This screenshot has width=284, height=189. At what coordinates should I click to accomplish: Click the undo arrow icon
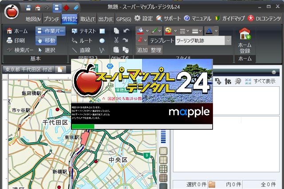click(126, 31)
